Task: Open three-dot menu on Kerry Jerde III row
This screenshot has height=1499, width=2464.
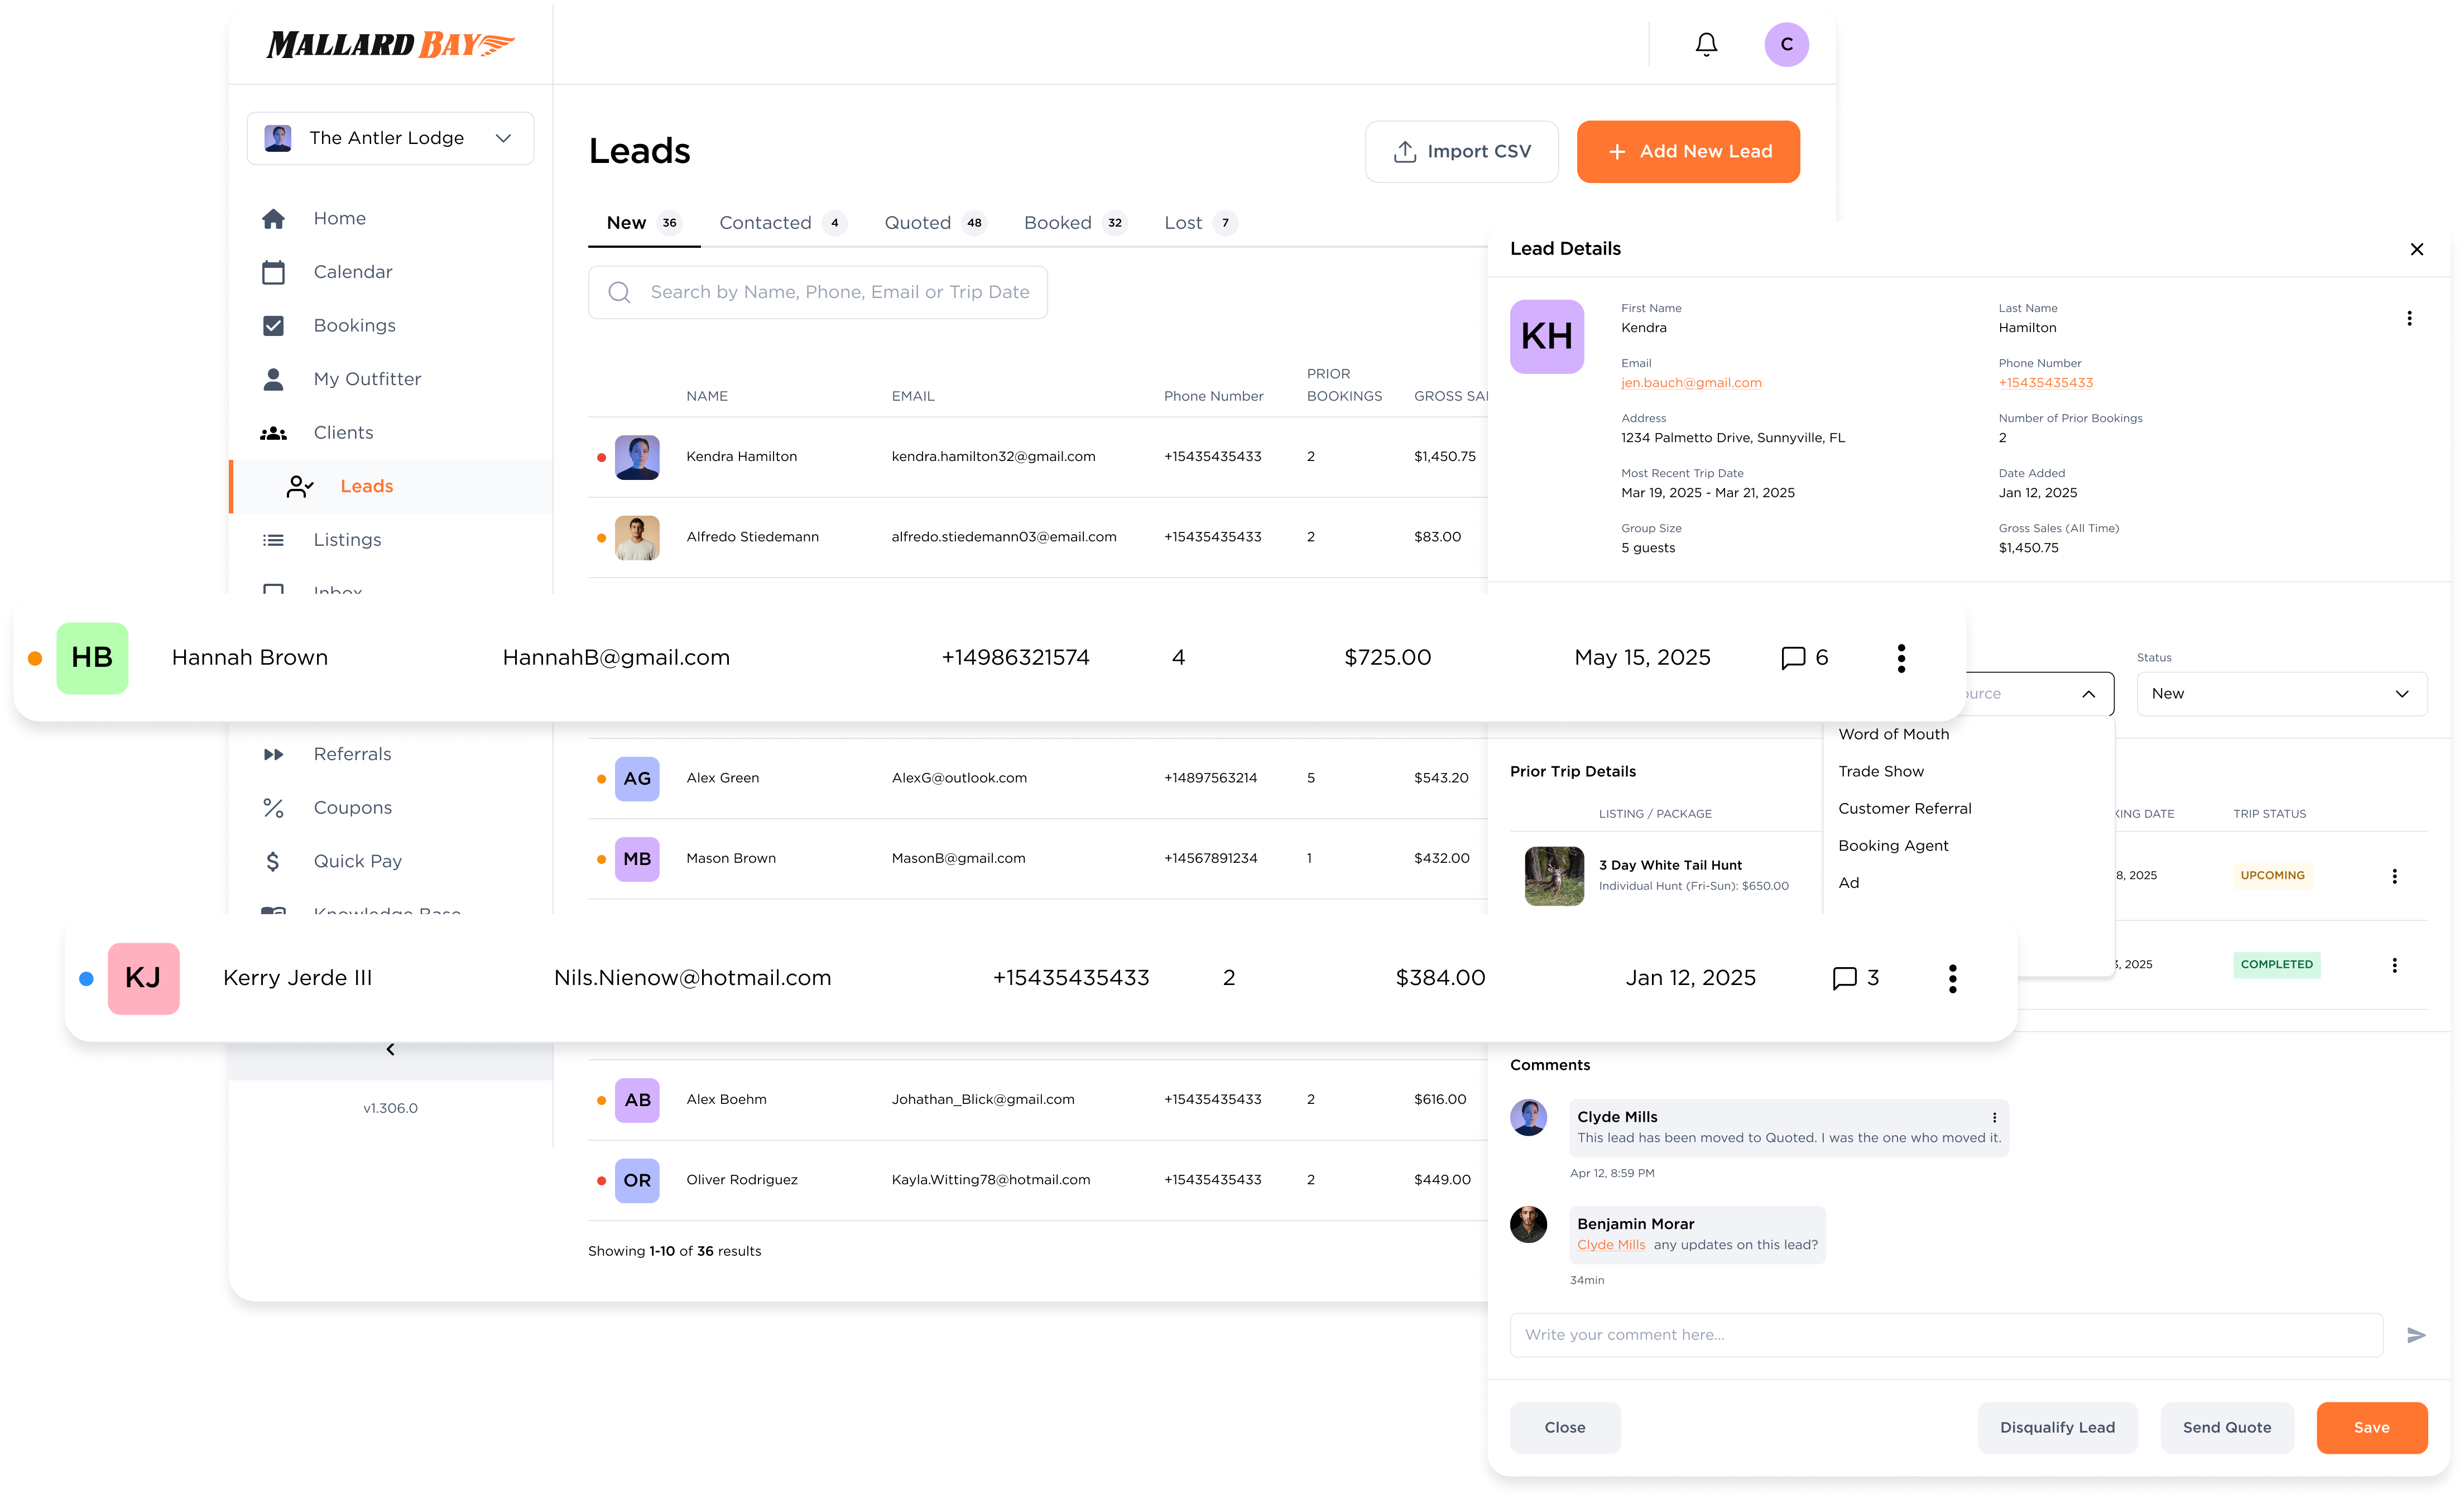Action: tap(1952, 978)
